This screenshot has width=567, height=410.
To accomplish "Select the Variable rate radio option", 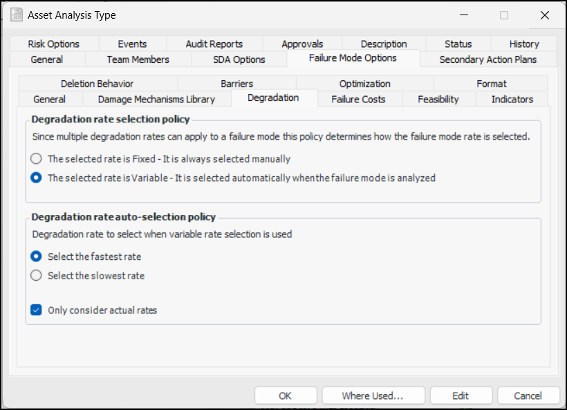I will (37, 178).
